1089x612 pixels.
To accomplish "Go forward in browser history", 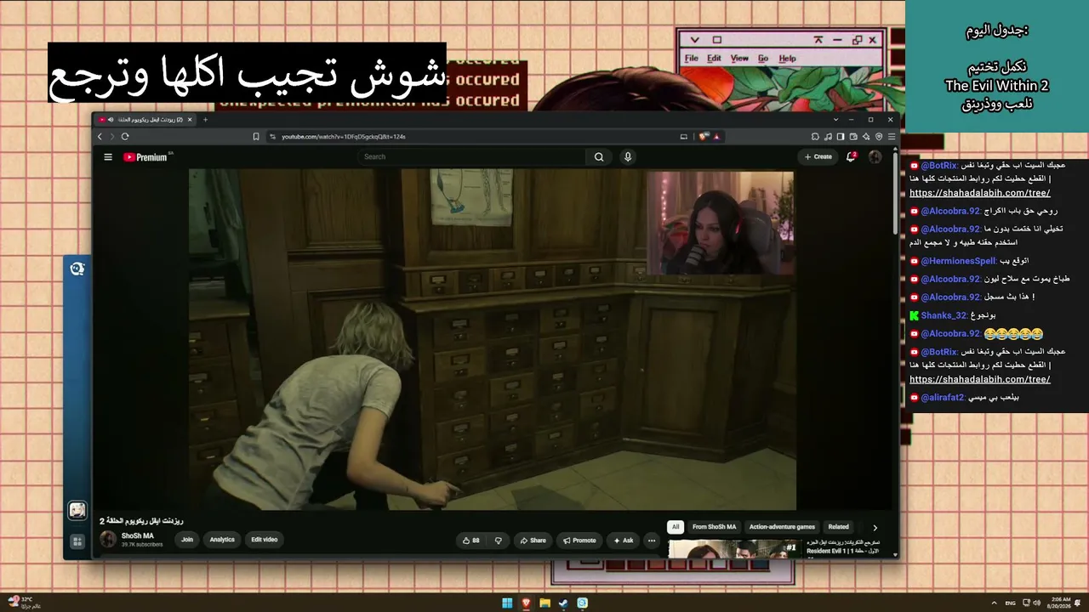I will tap(111, 136).
